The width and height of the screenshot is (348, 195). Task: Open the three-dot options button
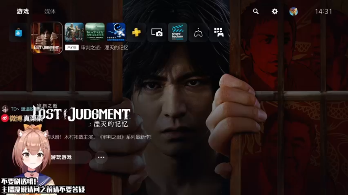coord(101,157)
